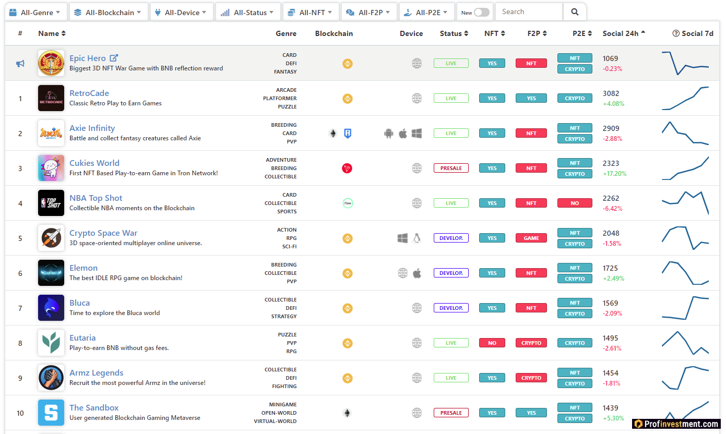The image size is (726, 434).
Task: Click the LIVE status badge for Eutaria
Action: tap(451, 343)
